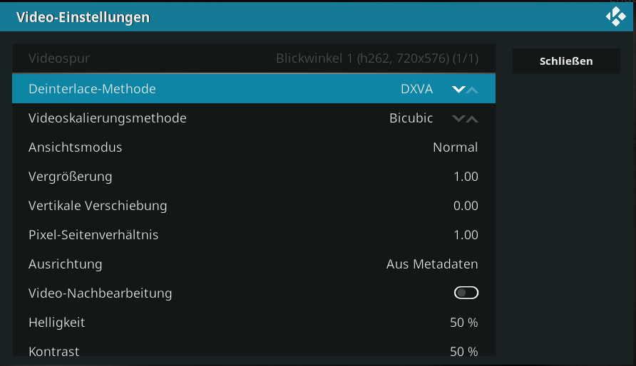Viewport: 636px width, 366px height.
Task: Click down arrow for Deinterlace-Methode
Action: point(458,89)
